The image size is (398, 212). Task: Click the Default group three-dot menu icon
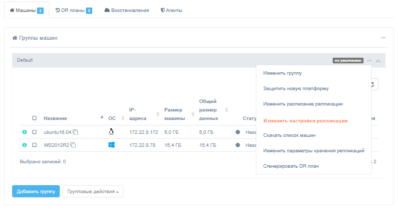click(369, 61)
